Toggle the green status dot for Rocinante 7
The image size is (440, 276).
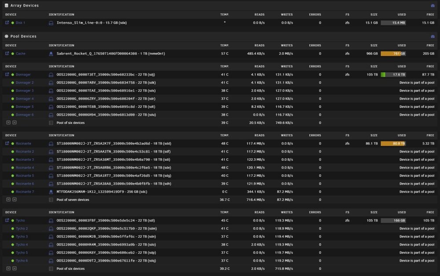click(x=13, y=192)
